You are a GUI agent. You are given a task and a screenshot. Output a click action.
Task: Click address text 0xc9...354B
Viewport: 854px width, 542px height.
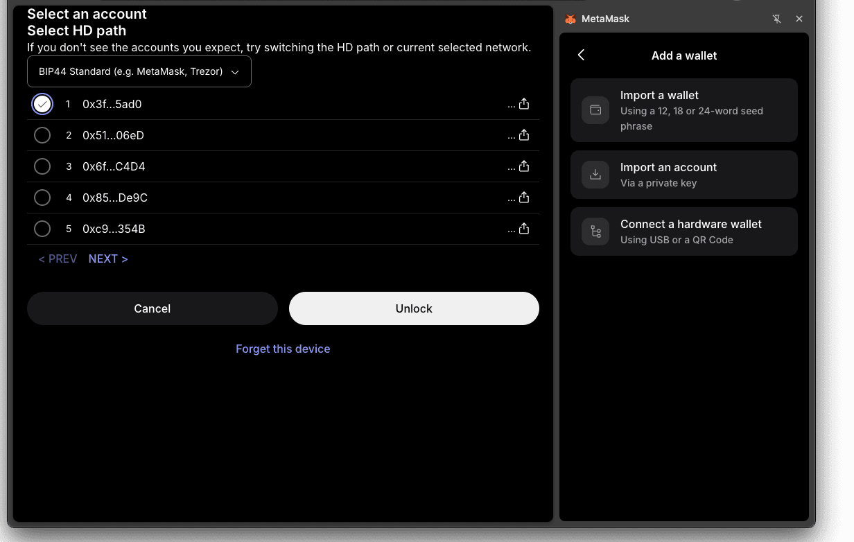tap(114, 229)
